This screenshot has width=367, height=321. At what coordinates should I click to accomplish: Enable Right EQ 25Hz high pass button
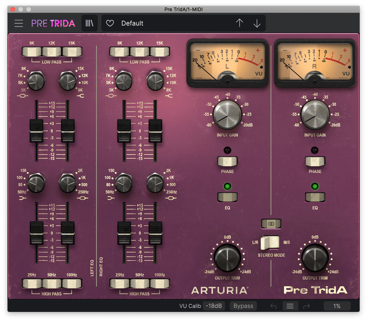[120, 283]
